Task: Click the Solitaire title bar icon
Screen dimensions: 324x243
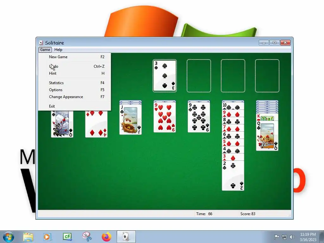Action: [41, 43]
